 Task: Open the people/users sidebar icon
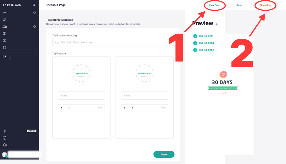[x=4, y=19]
